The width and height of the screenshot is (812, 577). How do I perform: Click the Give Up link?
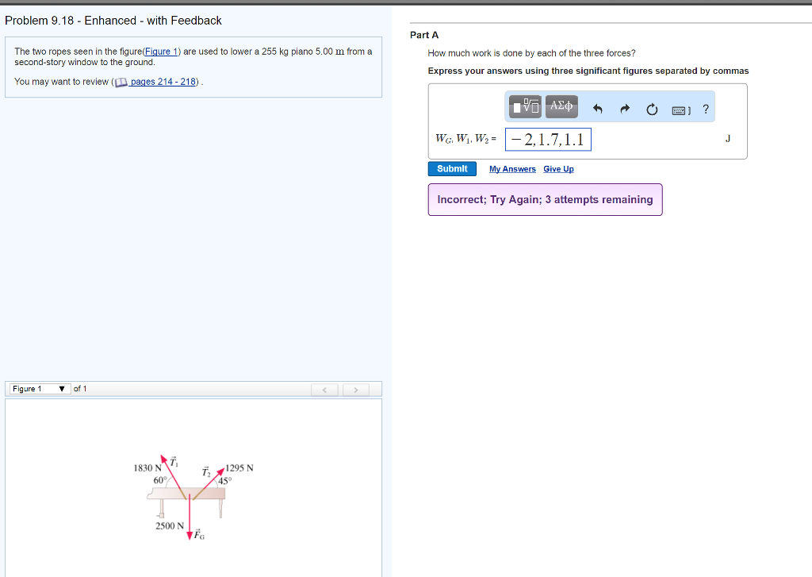point(558,168)
